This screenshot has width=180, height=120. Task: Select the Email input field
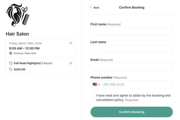[x=131, y=67]
